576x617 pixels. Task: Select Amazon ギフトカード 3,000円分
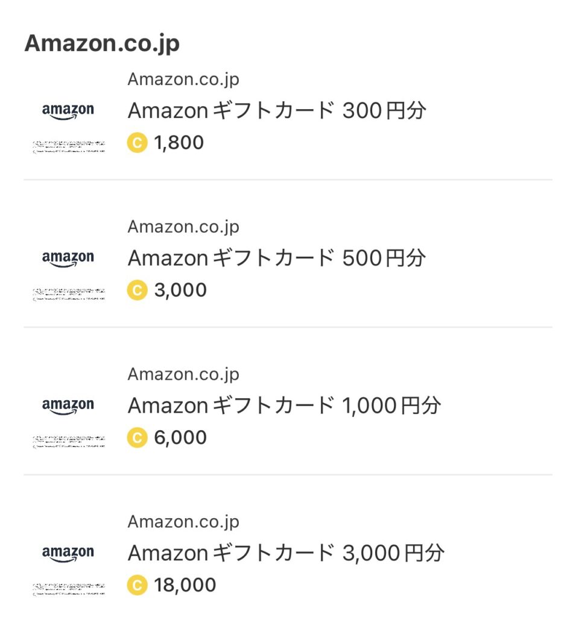coord(286,553)
